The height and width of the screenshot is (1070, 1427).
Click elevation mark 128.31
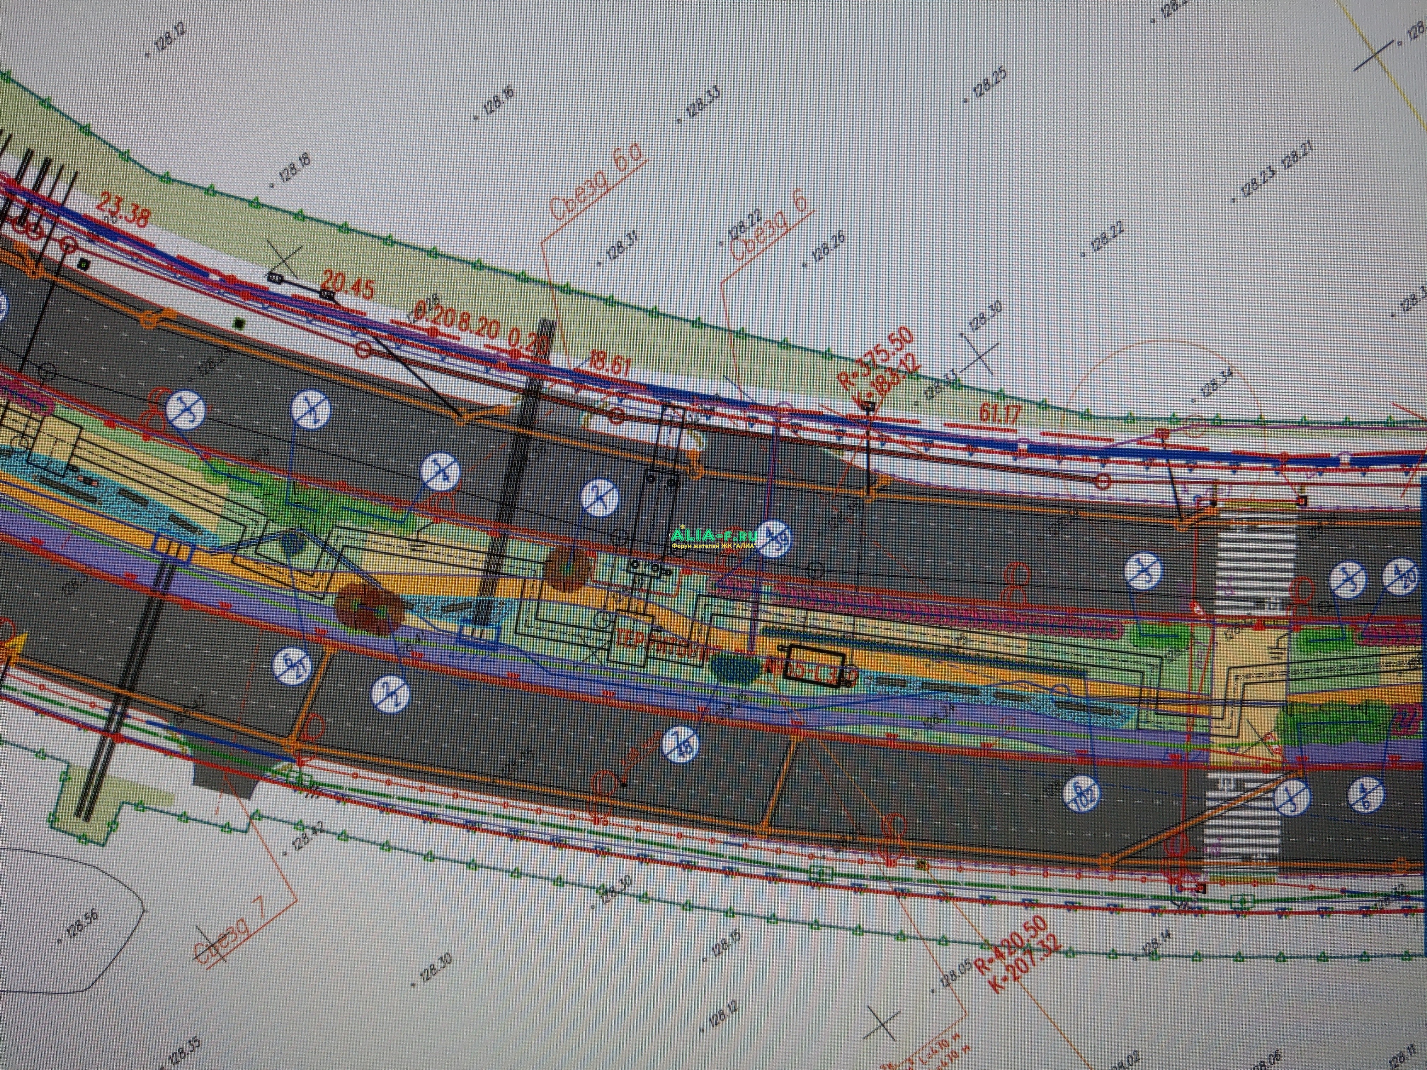(623, 247)
